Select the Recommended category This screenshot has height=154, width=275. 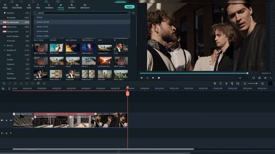click(x=15, y=22)
